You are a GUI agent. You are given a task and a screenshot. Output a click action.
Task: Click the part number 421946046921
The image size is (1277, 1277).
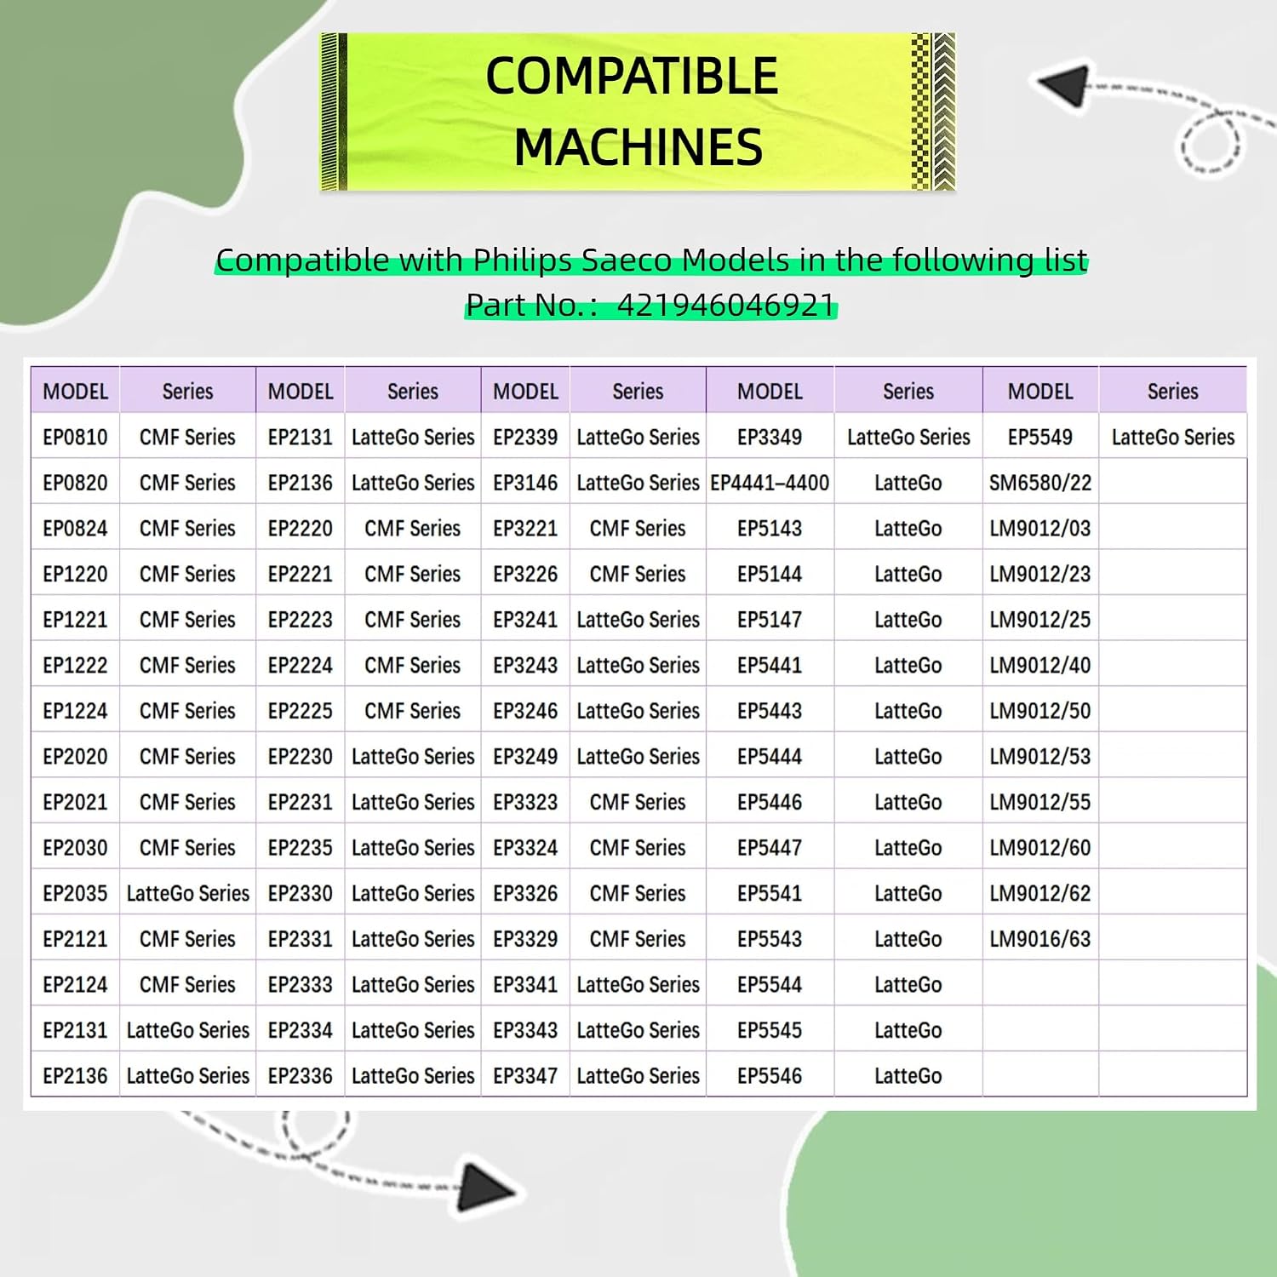(x=726, y=305)
